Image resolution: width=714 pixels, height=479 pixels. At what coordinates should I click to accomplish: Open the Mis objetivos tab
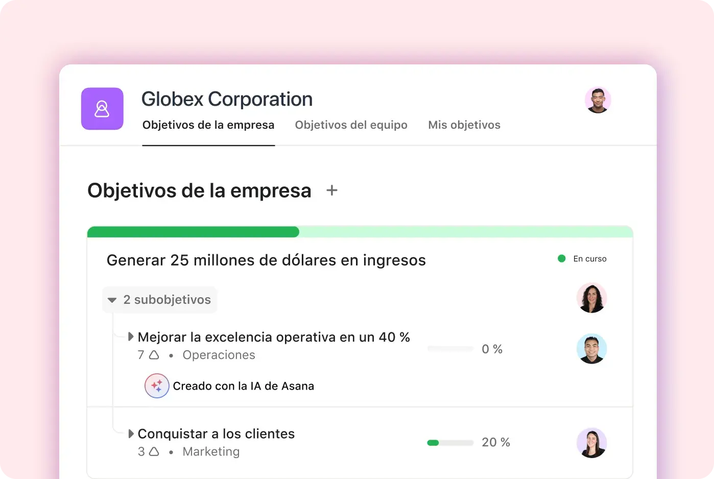[464, 125]
